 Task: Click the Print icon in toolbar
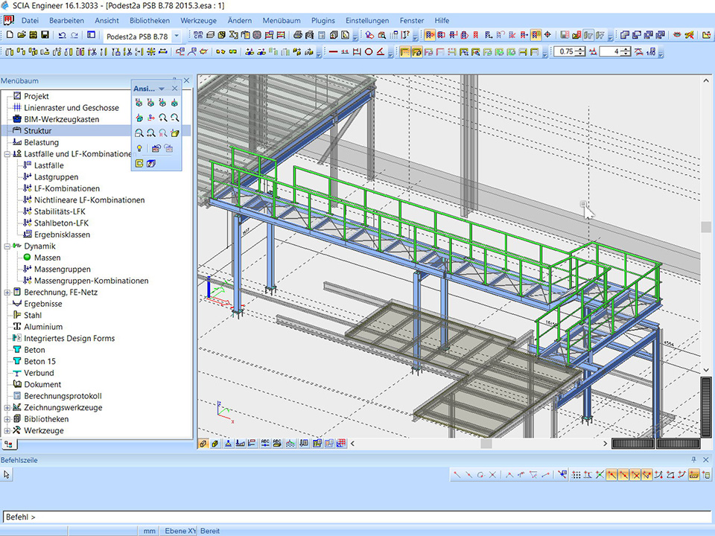298,35
